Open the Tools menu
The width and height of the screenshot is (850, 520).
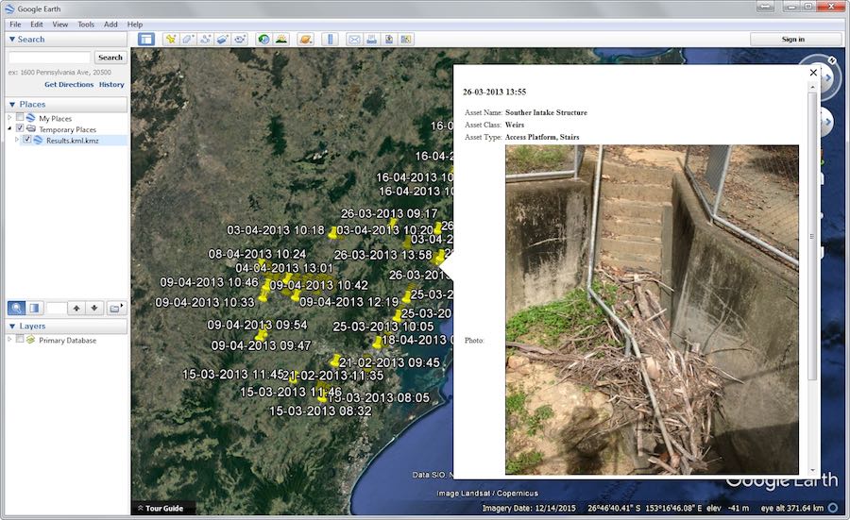(x=86, y=25)
